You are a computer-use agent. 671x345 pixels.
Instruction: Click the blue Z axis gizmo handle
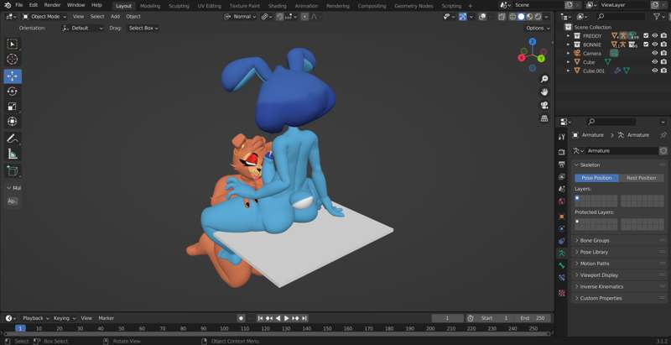[x=533, y=41]
